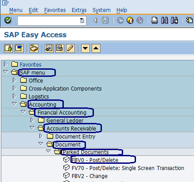Select the Favorites tree label
194x182 pixels.
point(31,65)
